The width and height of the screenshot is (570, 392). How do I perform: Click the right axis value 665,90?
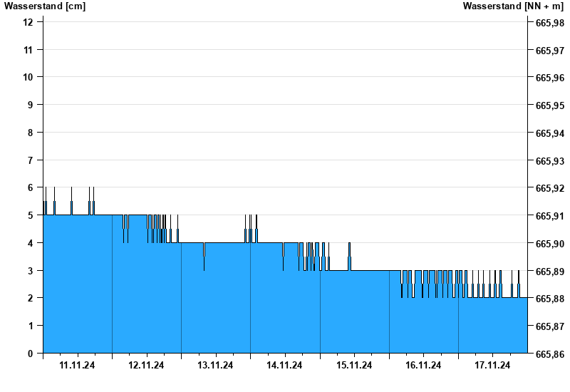click(550, 244)
